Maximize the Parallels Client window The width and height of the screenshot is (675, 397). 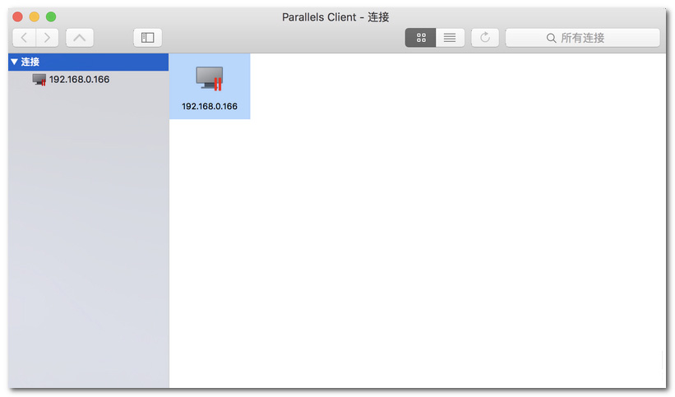[x=51, y=16]
